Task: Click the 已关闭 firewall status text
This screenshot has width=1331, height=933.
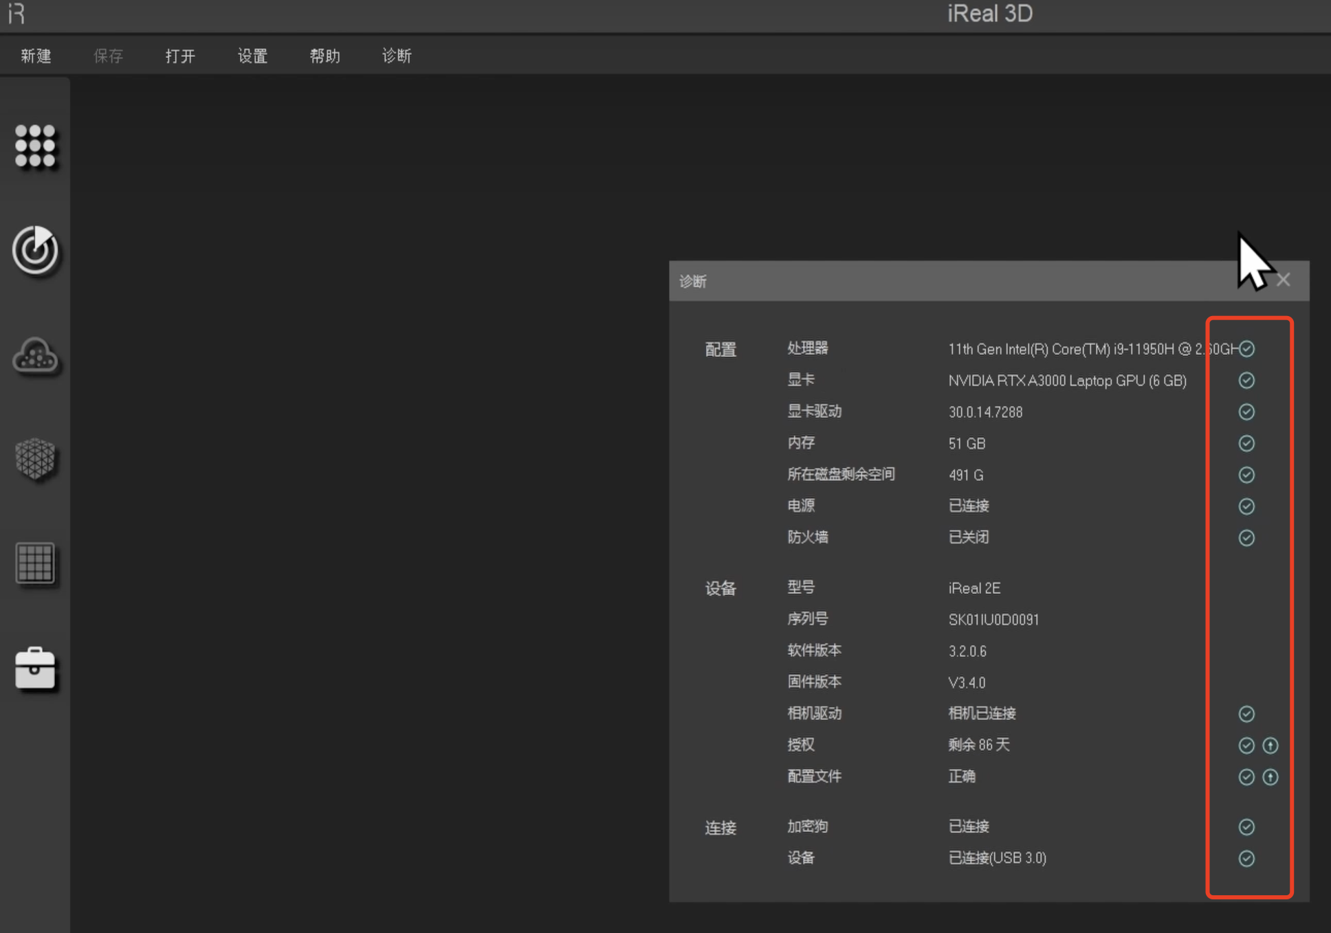Action: pyautogui.click(x=969, y=537)
